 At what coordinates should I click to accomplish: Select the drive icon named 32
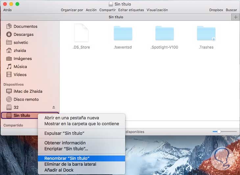tap(9, 107)
